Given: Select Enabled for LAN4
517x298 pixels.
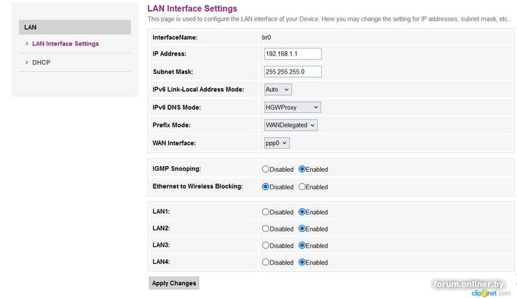Looking at the screenshot, I should click(302, 262).
